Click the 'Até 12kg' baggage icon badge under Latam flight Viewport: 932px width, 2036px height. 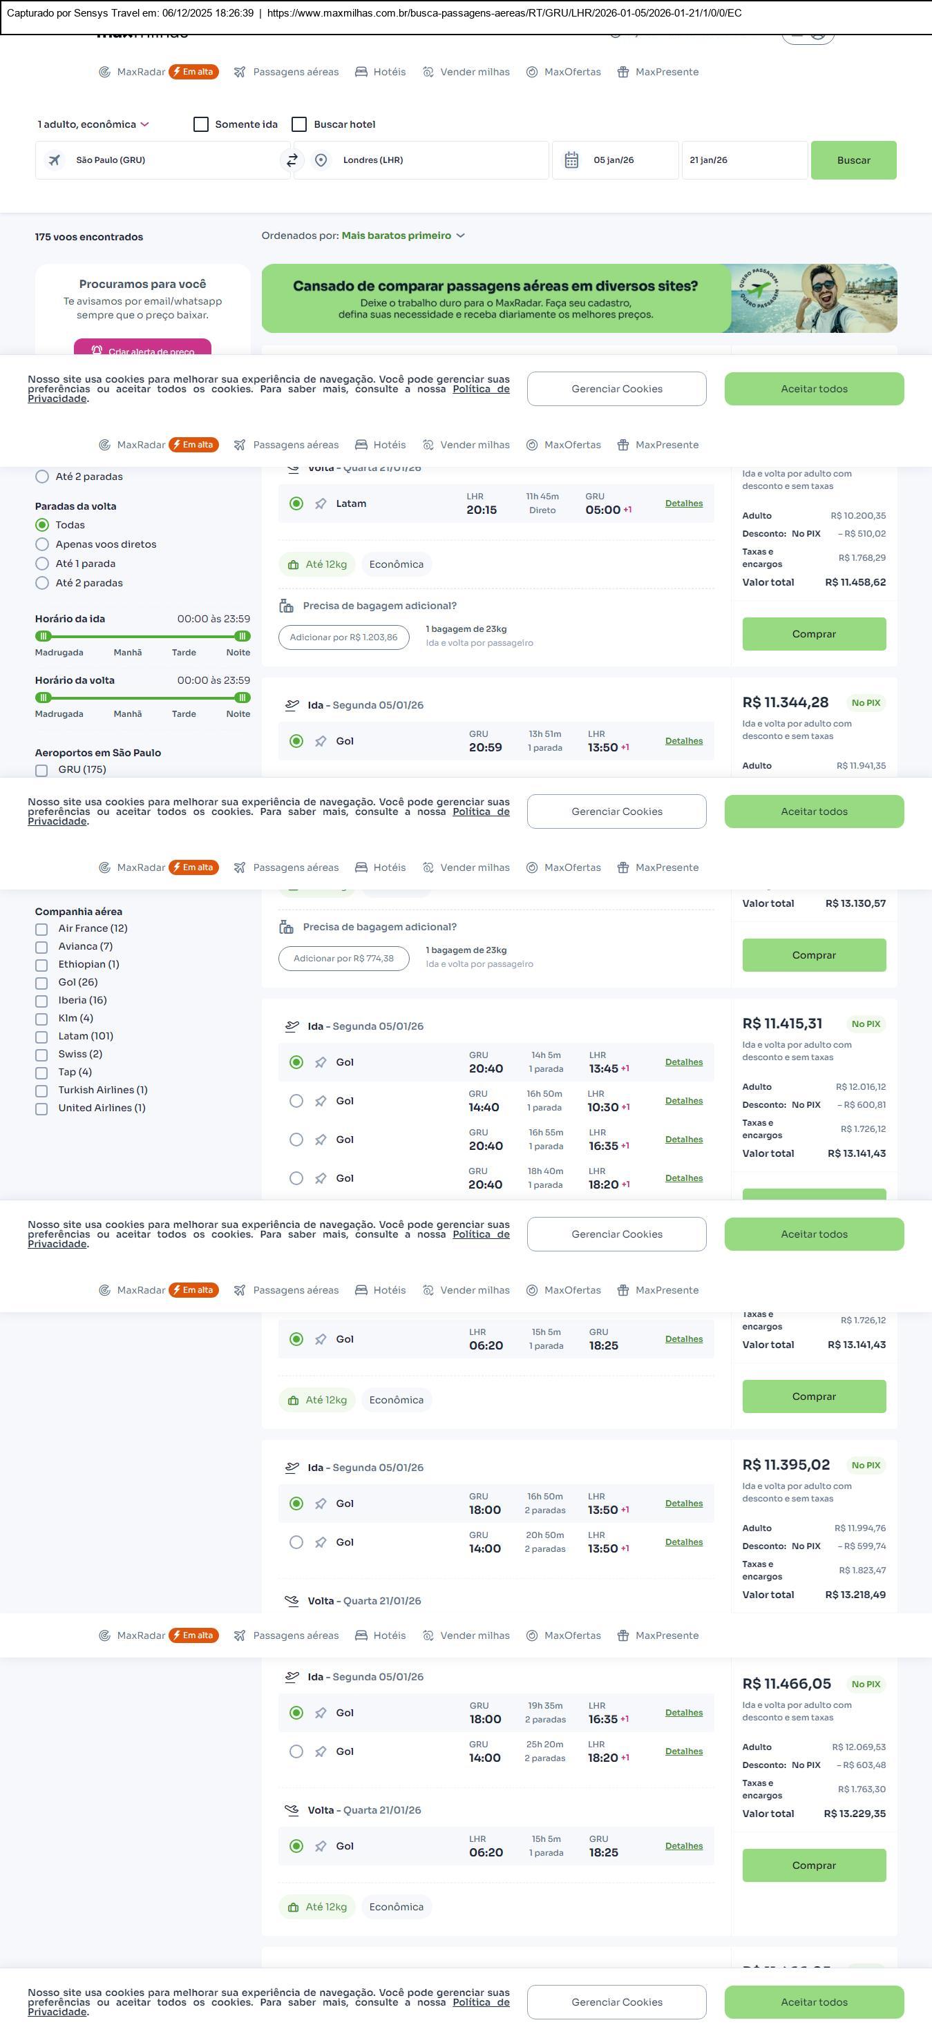[293, 565]
